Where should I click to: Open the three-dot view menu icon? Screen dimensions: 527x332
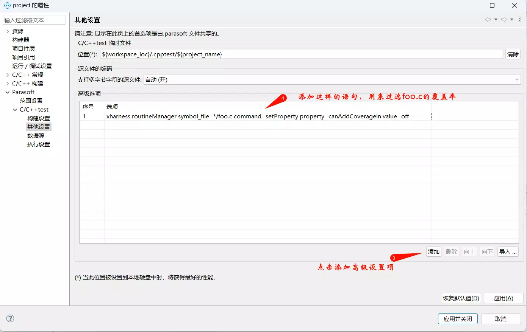tap(519, 20)
